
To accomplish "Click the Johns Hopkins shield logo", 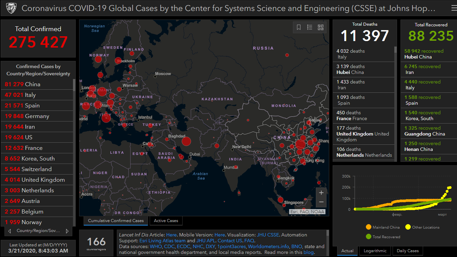I will (10, 8).
